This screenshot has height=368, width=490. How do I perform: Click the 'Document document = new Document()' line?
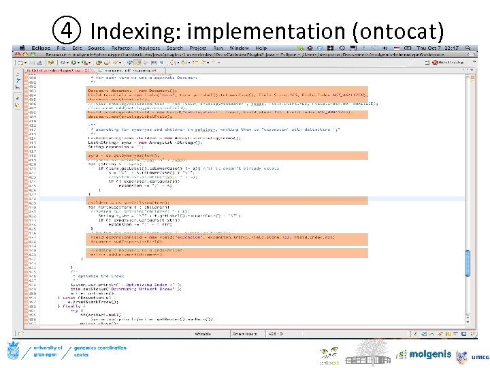(133, 91)
